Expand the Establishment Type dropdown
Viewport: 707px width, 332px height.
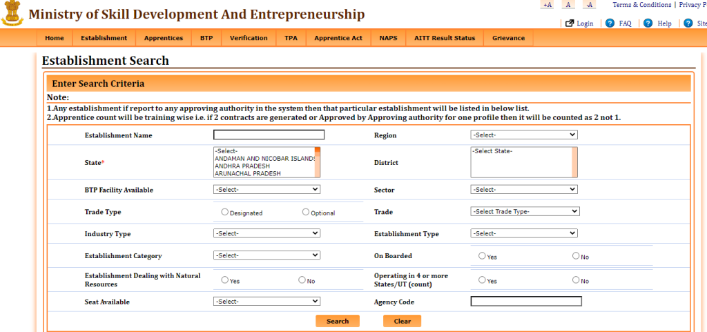point(524,233)
